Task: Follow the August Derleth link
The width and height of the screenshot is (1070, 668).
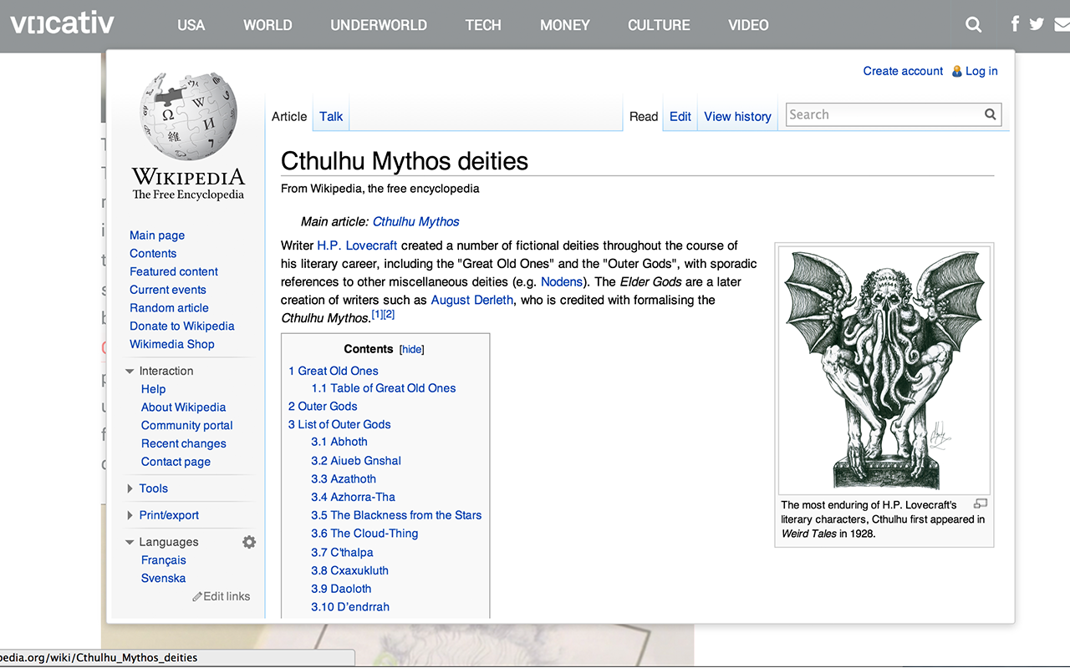Action: click(x=472, y=300)
